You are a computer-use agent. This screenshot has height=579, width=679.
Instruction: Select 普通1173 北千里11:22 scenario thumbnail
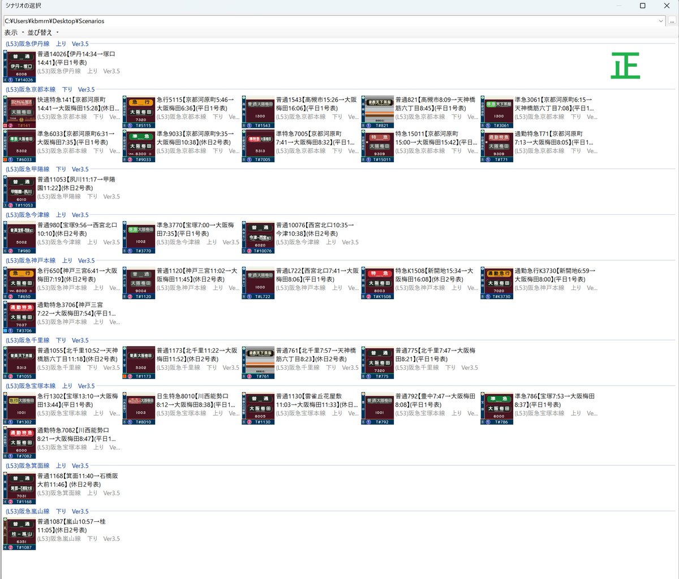point(139,362)
